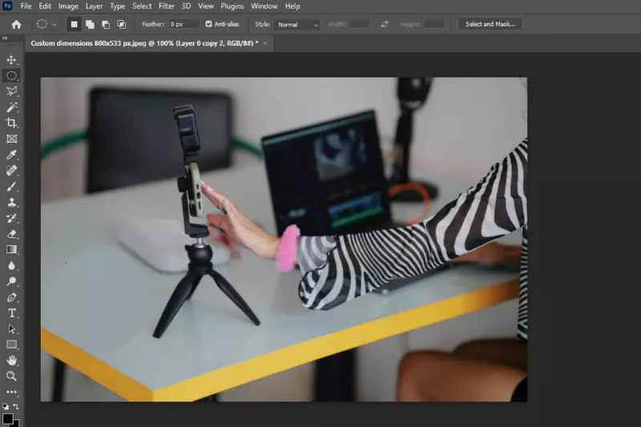Expand the collapsed toolbar double-arrow

pyautogui.click(x=5, y=38)
